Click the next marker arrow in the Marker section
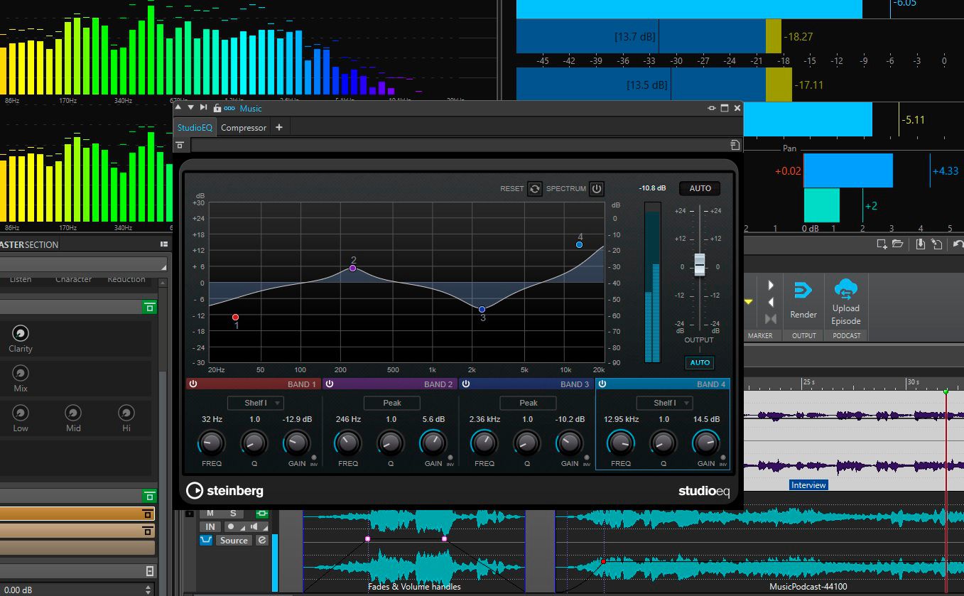 click(771, 284)
